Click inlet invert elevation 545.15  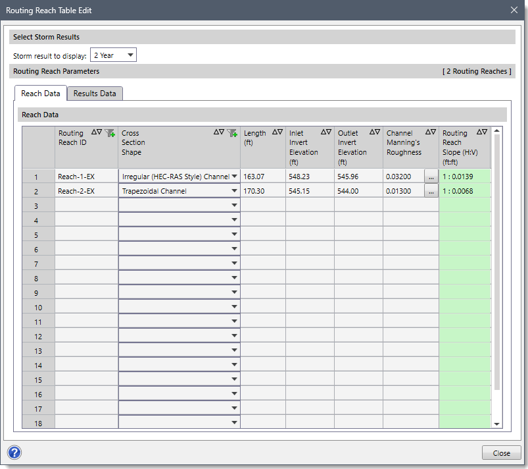[x=310, y=191]
